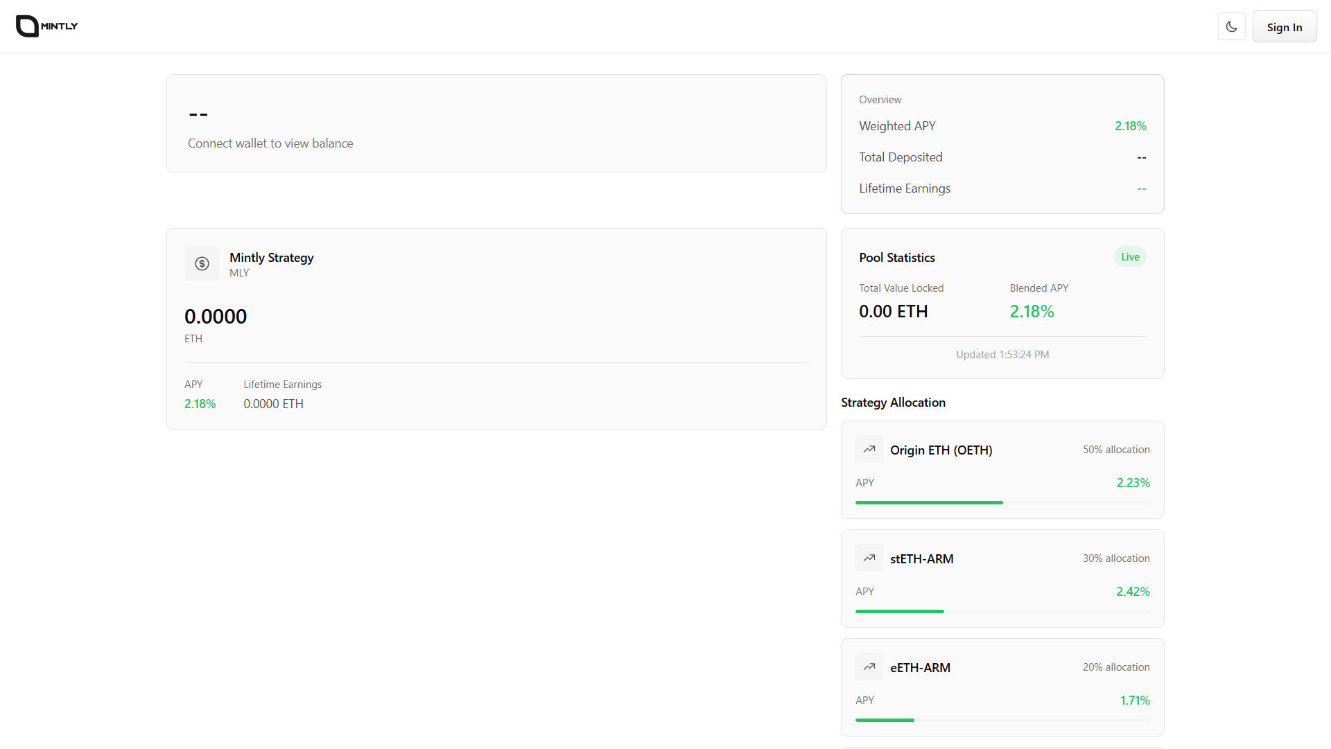Click the Sign In button
This screenshot has height=749, width=1331.
1285,27
